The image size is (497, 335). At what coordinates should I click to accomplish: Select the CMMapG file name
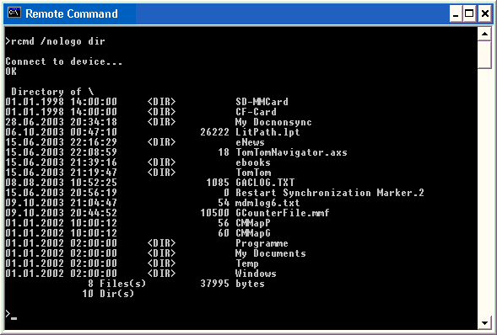(253, 233)
